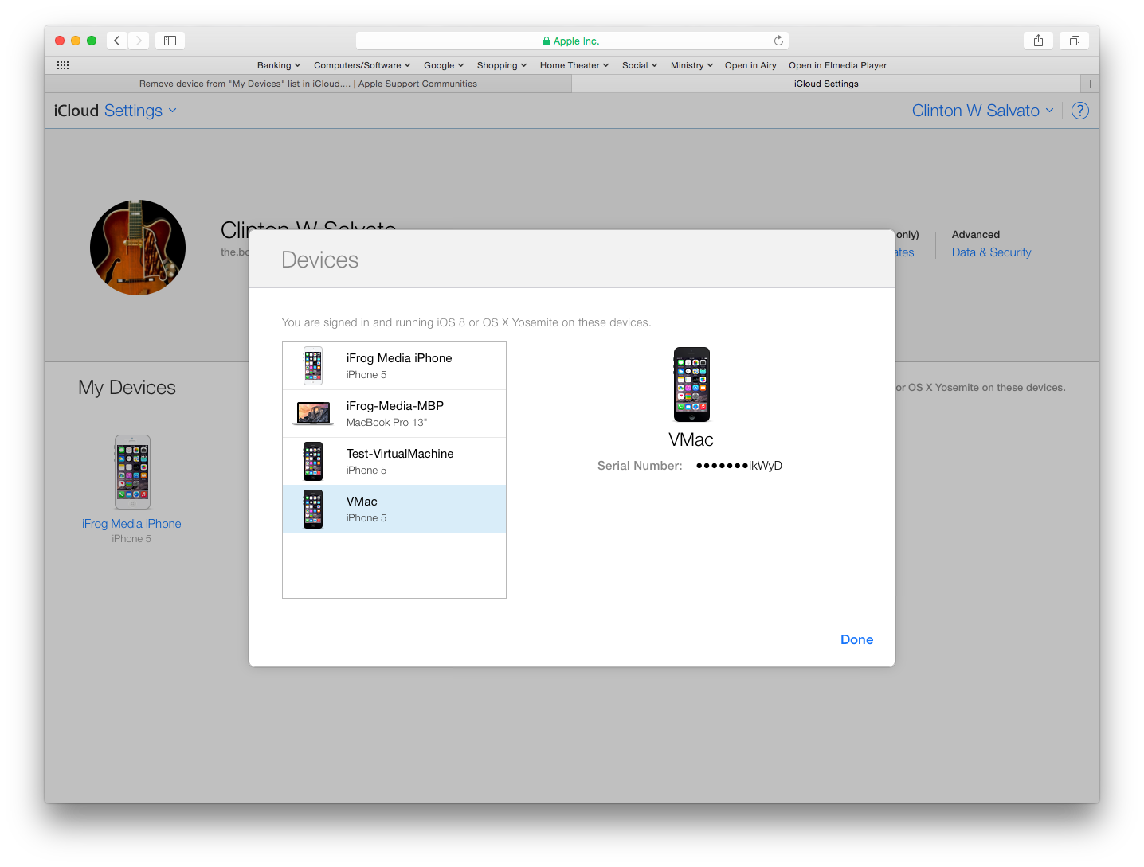Go forward with Safari's forward arrow

click(139, 41)
